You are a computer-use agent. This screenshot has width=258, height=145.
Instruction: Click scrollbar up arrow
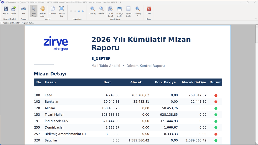coord(257,26)
